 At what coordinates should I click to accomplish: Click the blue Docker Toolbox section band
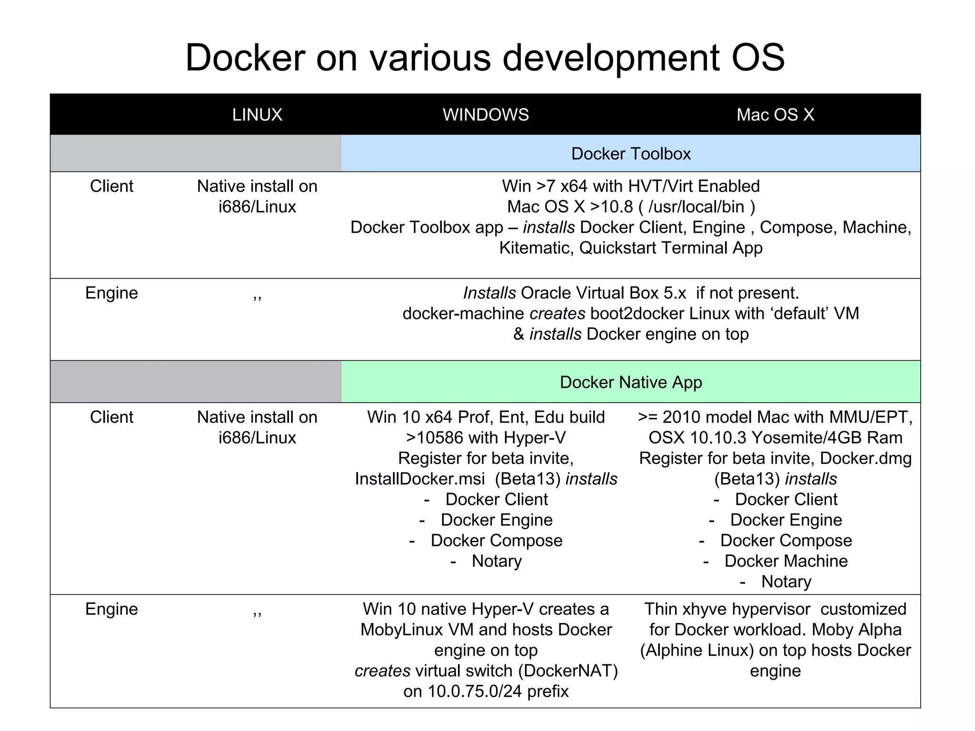click(x=630, y=154)
